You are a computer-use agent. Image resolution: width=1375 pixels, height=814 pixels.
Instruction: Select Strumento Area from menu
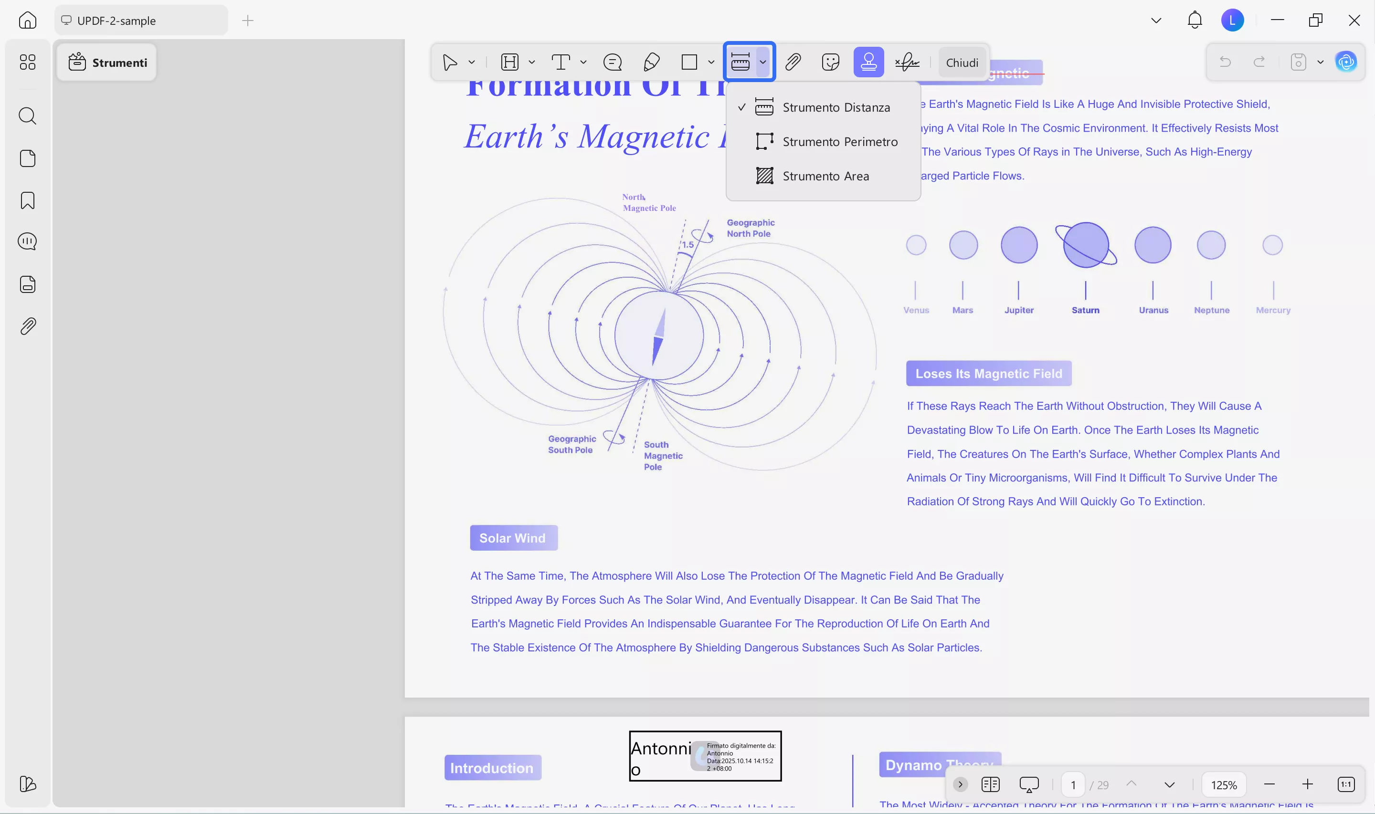coord(825,176)
